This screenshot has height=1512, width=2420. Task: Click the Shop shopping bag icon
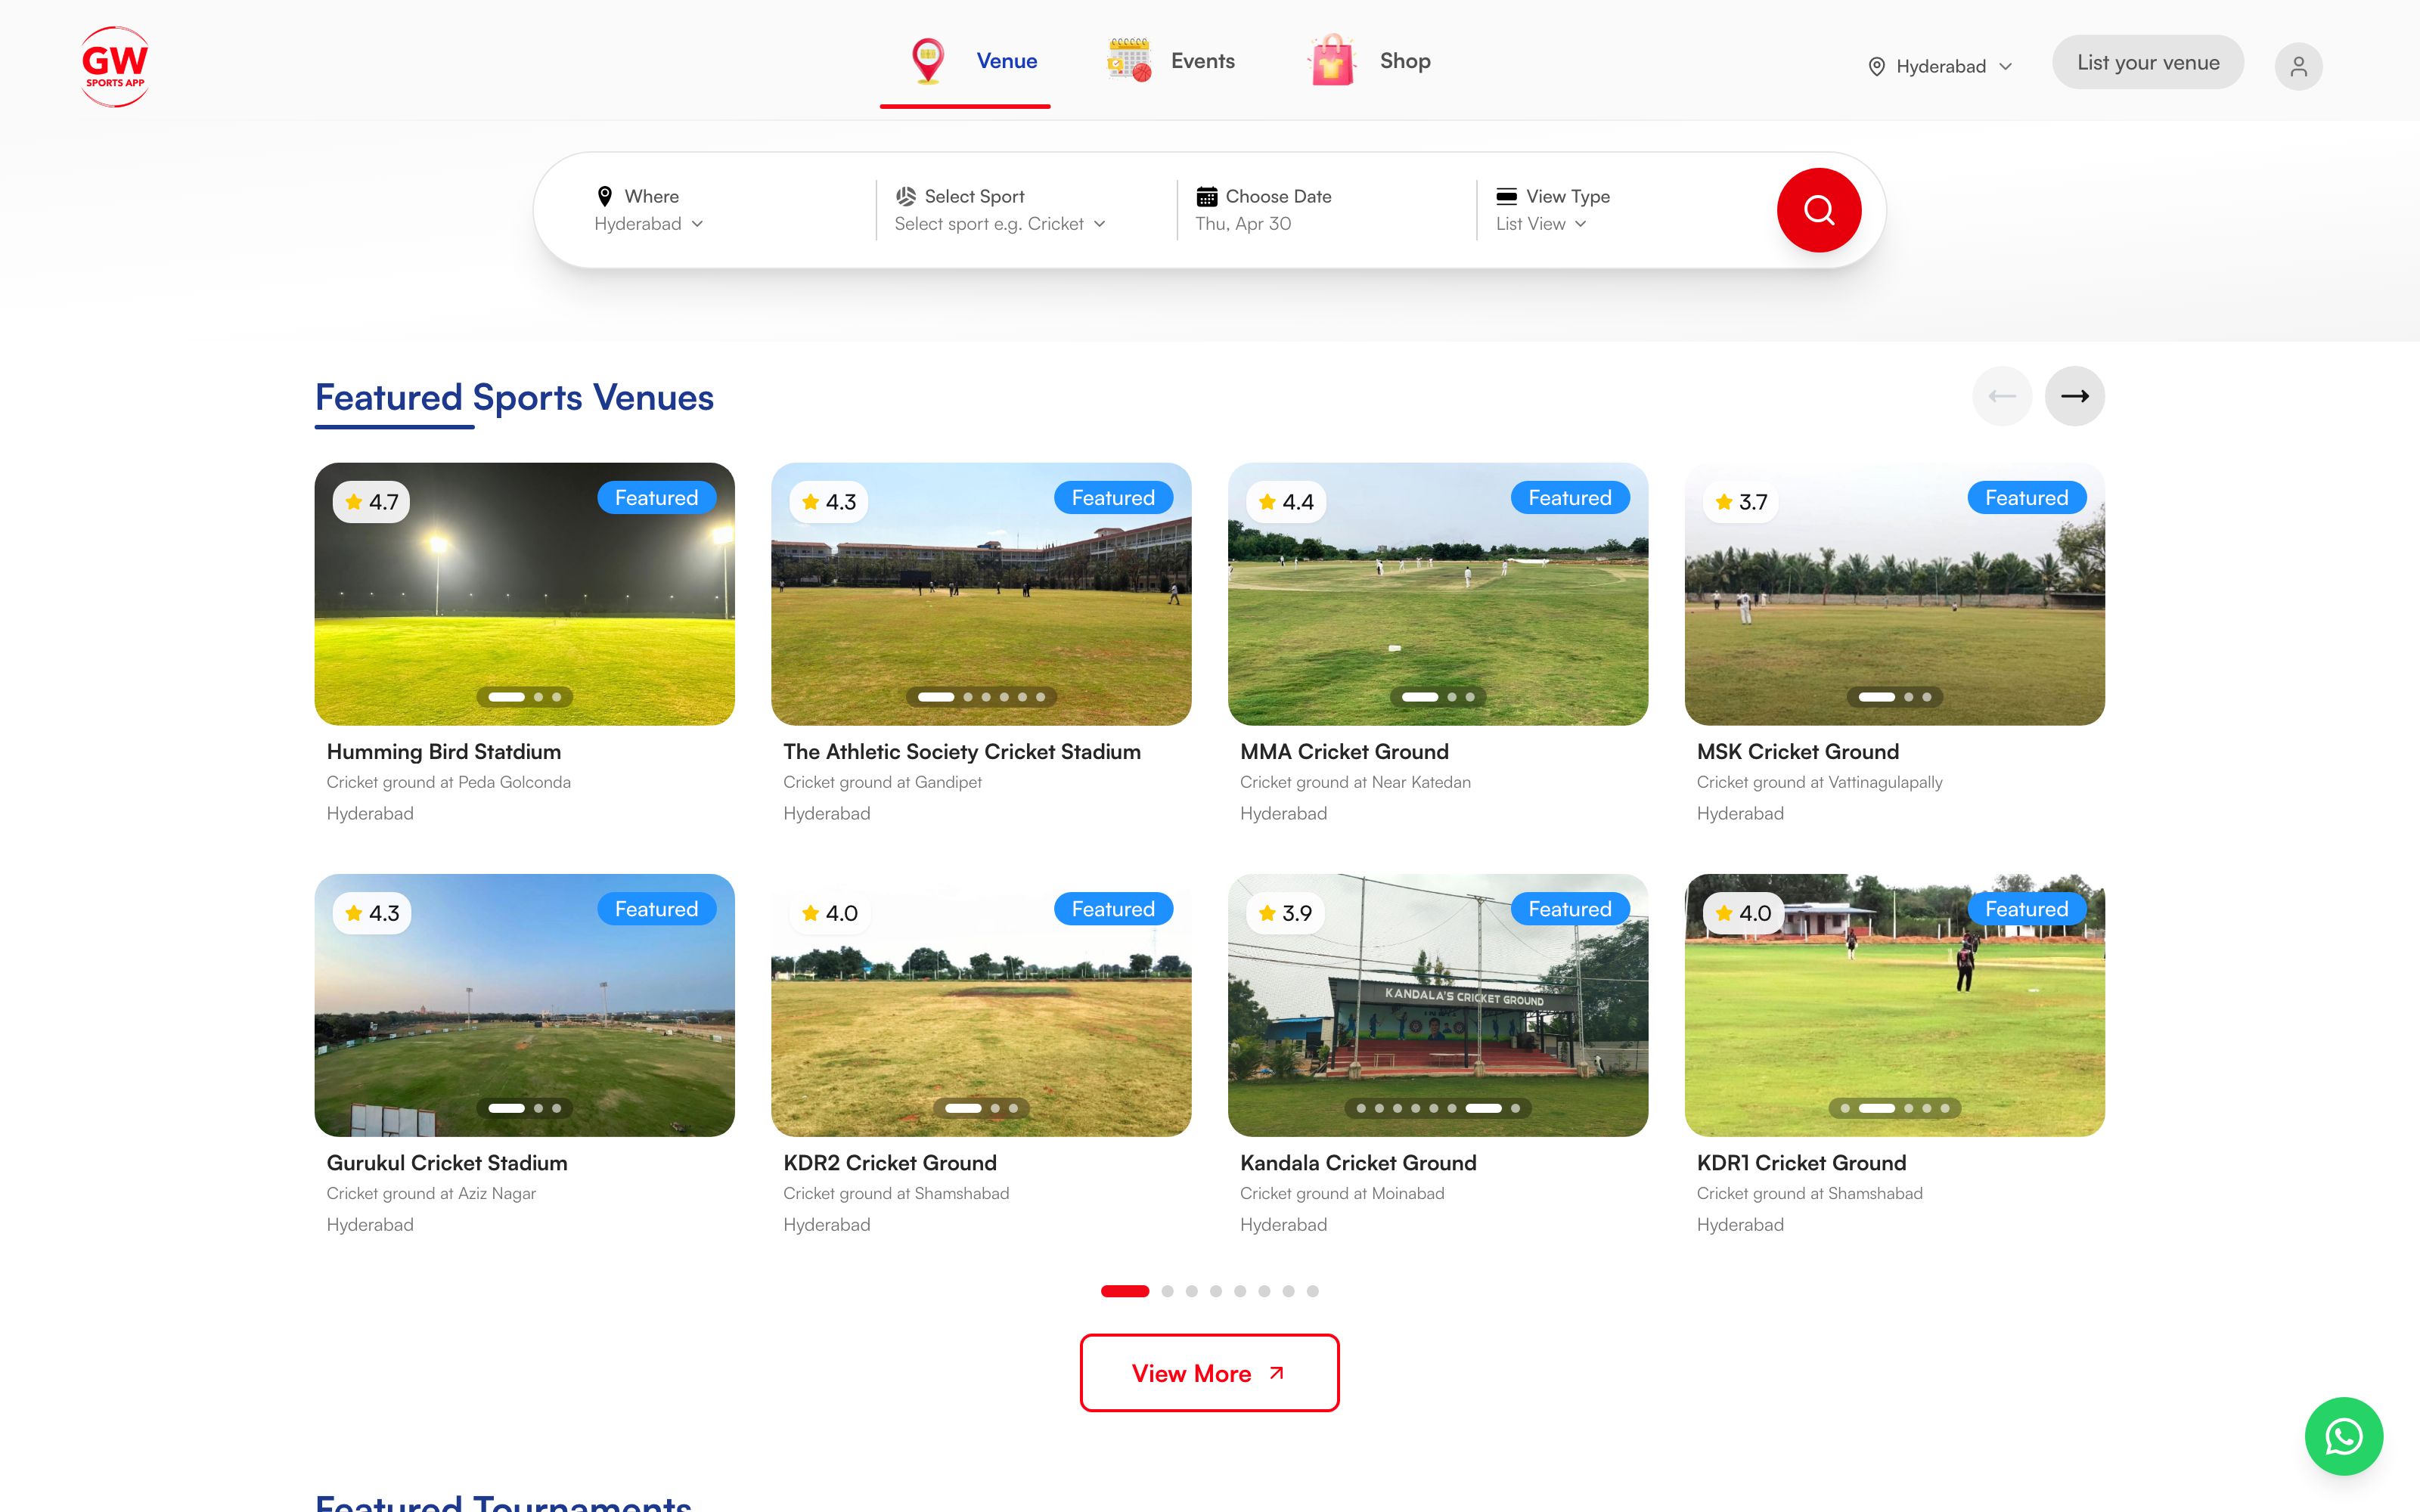point(1332,60)
